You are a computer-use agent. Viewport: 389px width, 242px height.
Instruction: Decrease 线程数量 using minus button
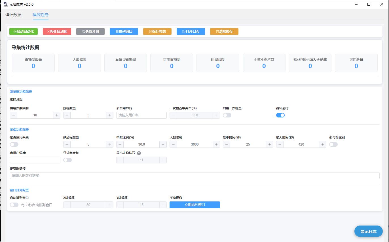[x=67, y=115]
